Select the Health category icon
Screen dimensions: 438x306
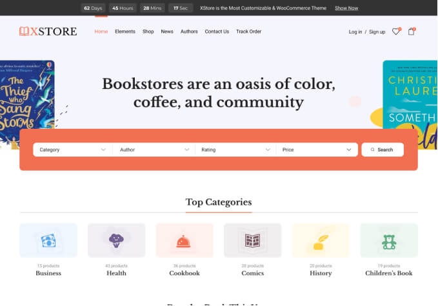coord(116,240)
